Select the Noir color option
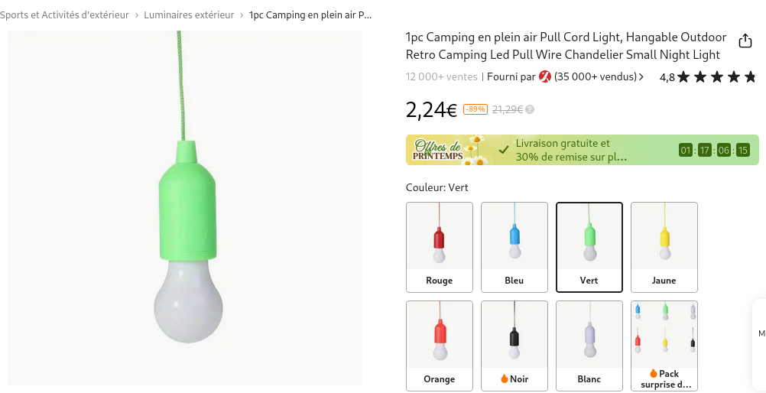Viewport: 766px width, 393px height. pyautogui.click(x=514, y=345)
